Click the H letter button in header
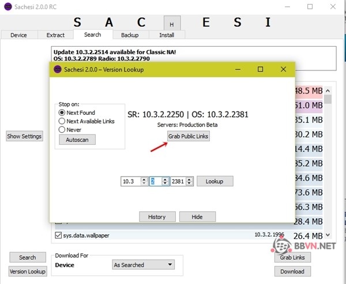The width and height of the screenshot is (346, 284). click(x=171, y=23)
